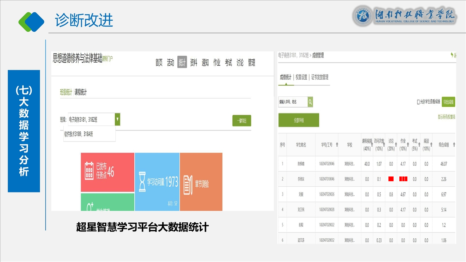
Task: Open the 全部学校 school filter
Action: (299, 120)
